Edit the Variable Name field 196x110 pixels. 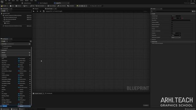point(176,16)
